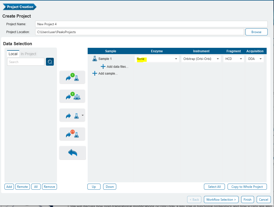274x207 pixels.
Task: Click the Sample 1 flask icon
Action: coord(94,59)
